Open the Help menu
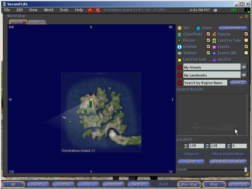The image size is (252, 189). point(79,10)
